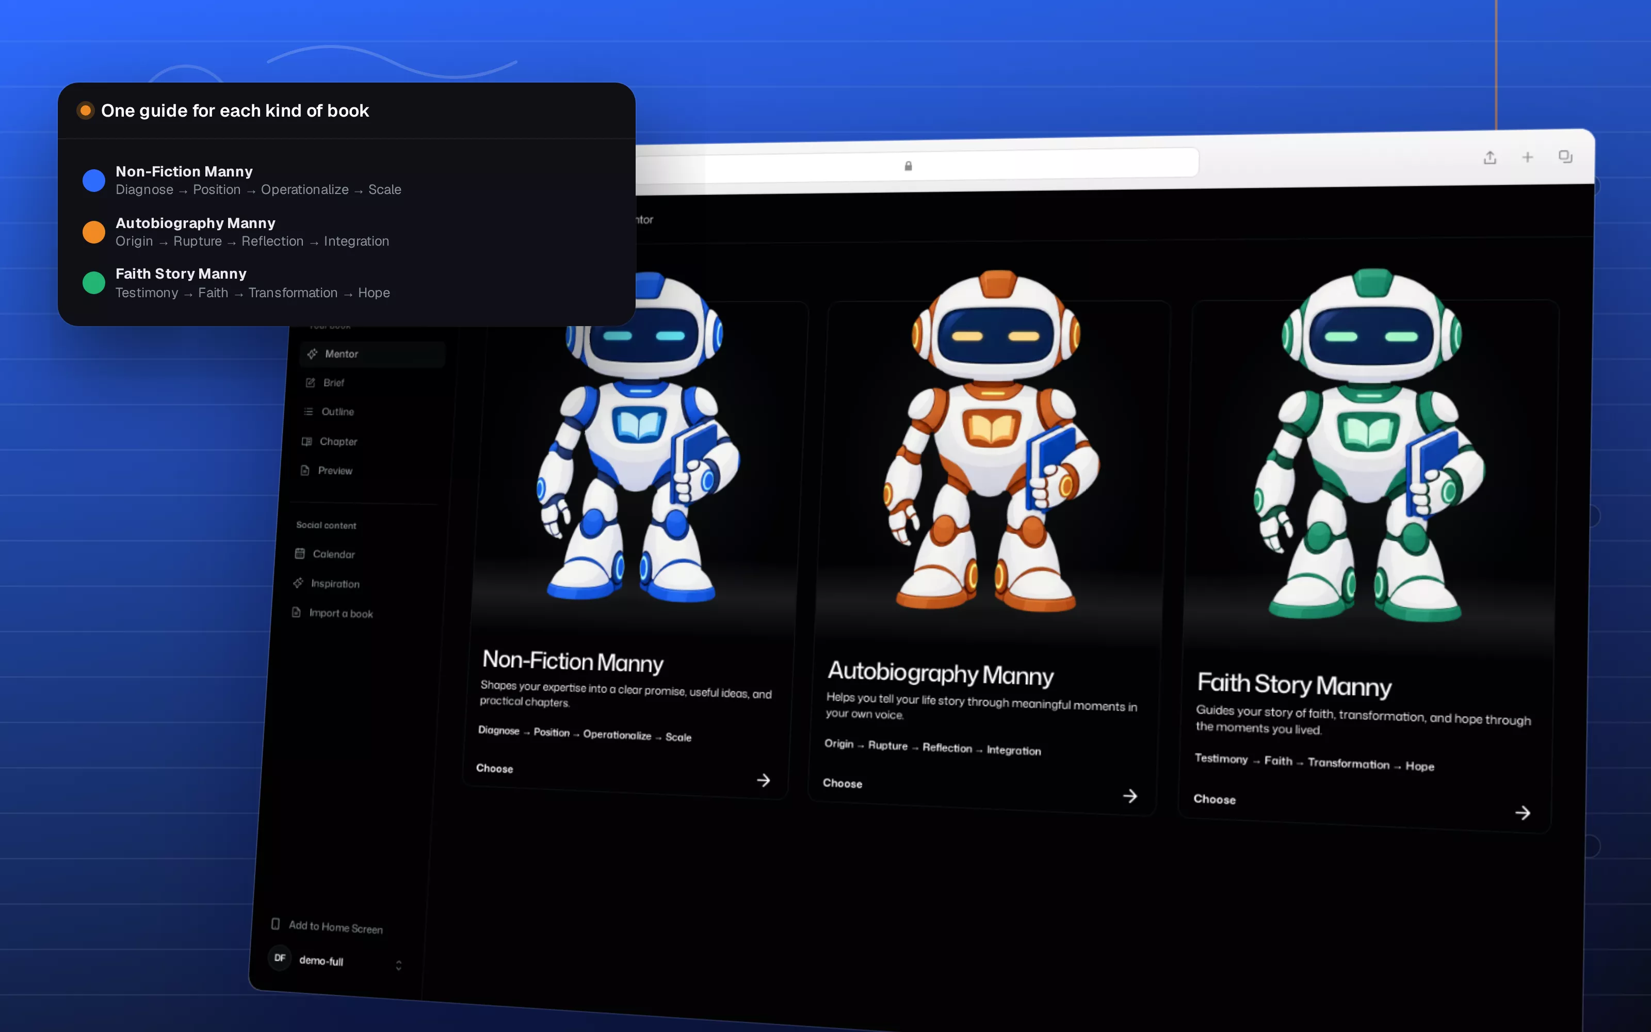Image resolution: width=1651 pixels, height=1032 pixels.
Task: Show tab overview icon in browser
Action: click(x=1566, y=156)
